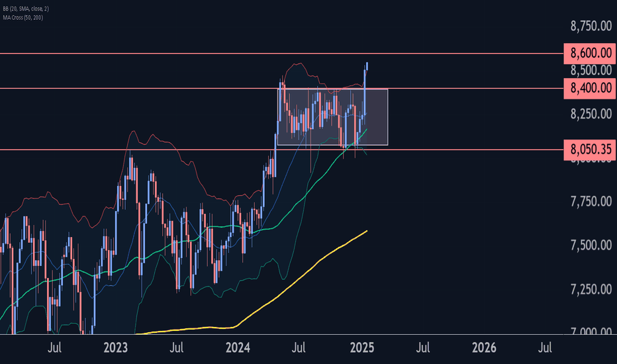Click the 8,500.00 price axis value
This screenshot has height=364, width=617.
(x=591, y=70)
